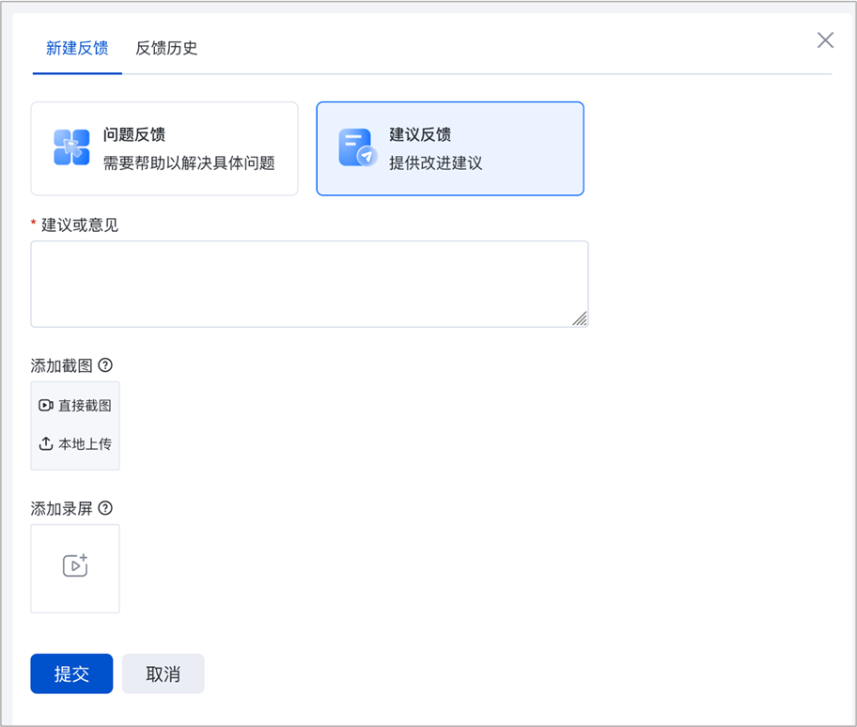Click the puzzle icon on 问题反馈 card

tap(71, 148)
